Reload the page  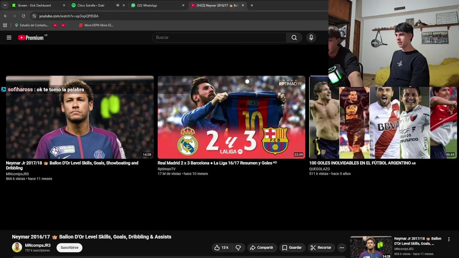point(23,16)
